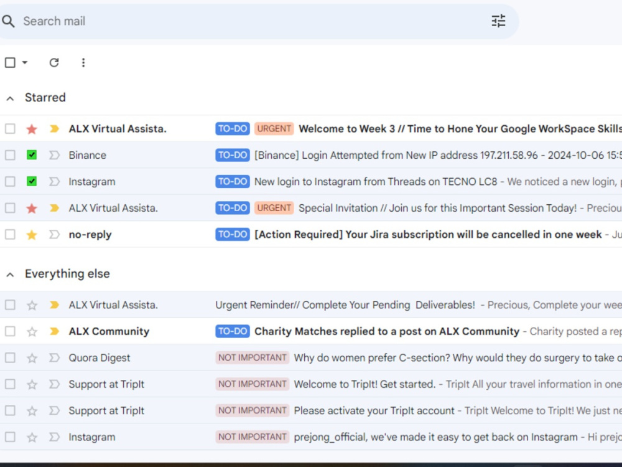Click TO-DO label on Welcome to Week 3 email
Viewport: 622px width, 467px height.
point(233,129)
